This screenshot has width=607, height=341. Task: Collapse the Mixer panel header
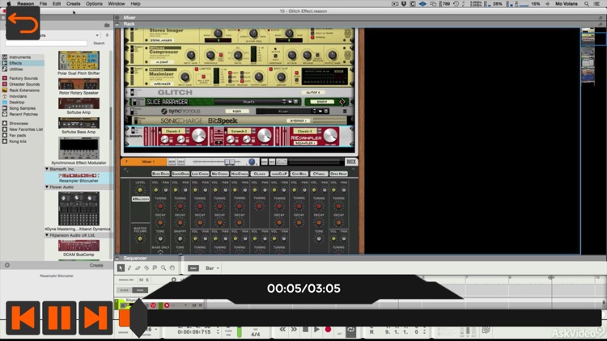(117, 18)
